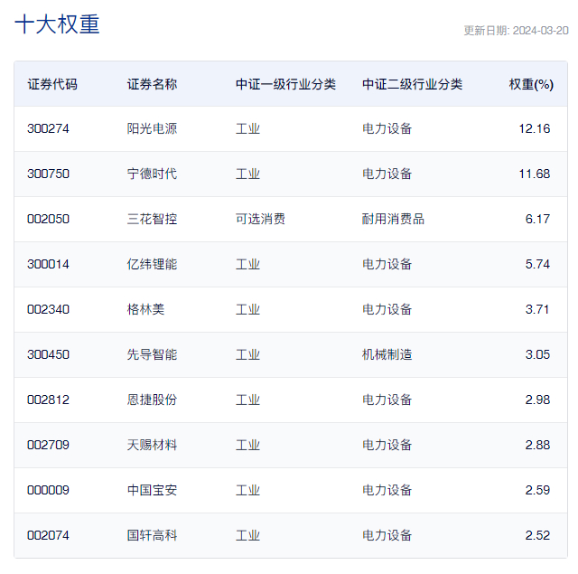The image size is (578, 574).
Task: Select stock name 格林美
Action: [145, 309]
